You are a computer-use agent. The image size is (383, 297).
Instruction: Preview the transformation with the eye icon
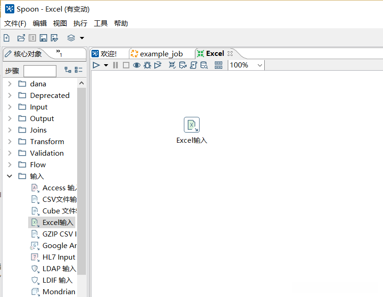(137, 65)
